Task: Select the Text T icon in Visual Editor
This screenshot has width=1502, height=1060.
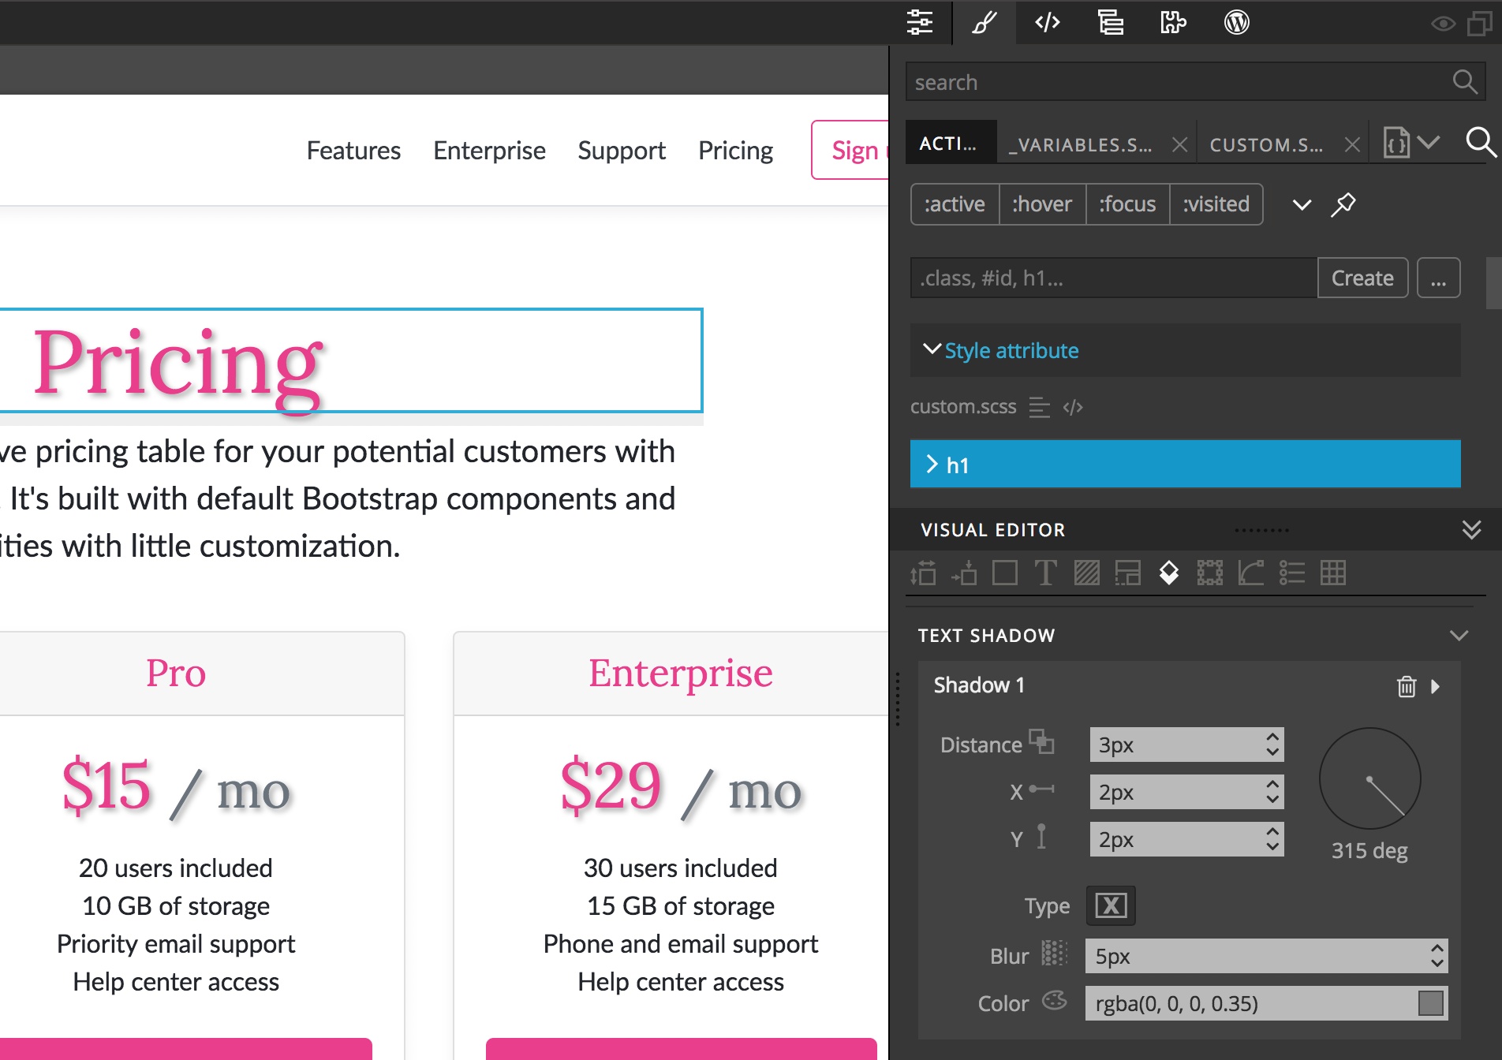Action: click(1045, 573)
